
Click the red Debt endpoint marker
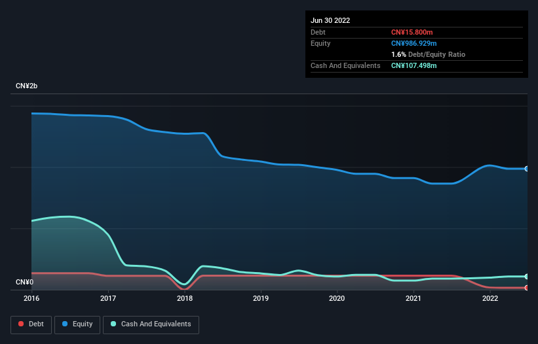tap(527, 288)
